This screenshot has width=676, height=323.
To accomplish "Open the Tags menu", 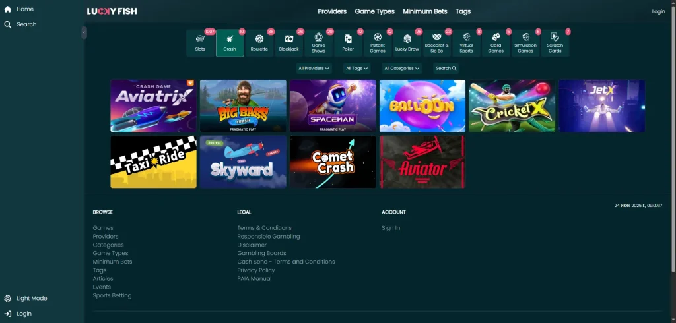I will [x=463, y=11].
